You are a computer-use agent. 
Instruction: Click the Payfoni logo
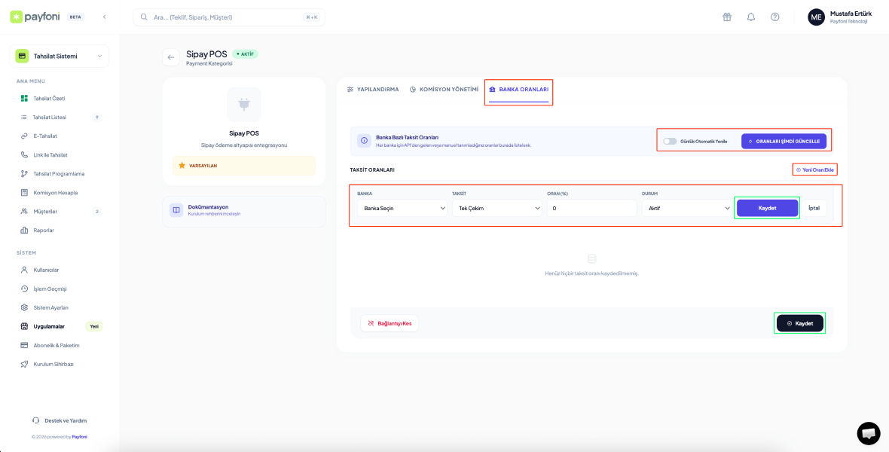pos(37,17)
